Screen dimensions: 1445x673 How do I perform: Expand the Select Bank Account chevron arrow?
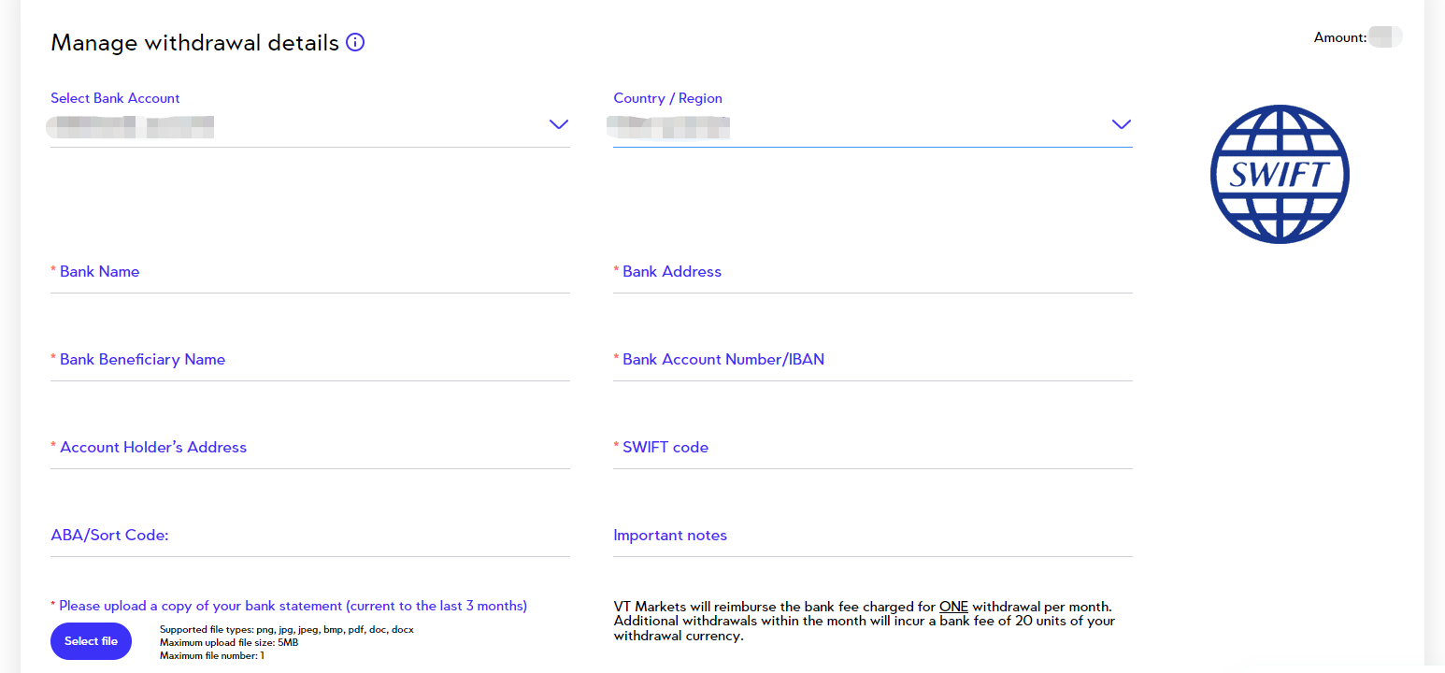point(558,124)
